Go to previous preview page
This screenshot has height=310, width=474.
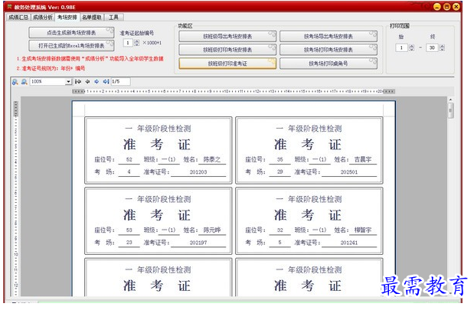[x=87, y=82]
